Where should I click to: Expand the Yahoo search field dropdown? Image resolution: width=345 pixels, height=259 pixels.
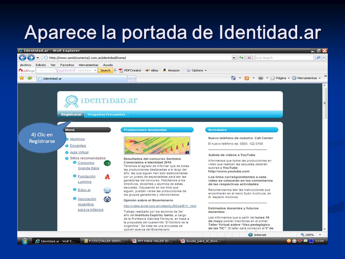tap(95, 71)
